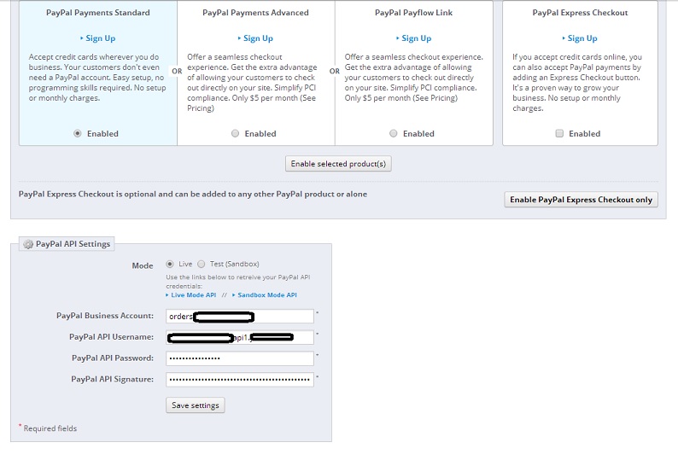Click the PayPal API Settings title text
The image size is (678, 460).
click(73, 244)
